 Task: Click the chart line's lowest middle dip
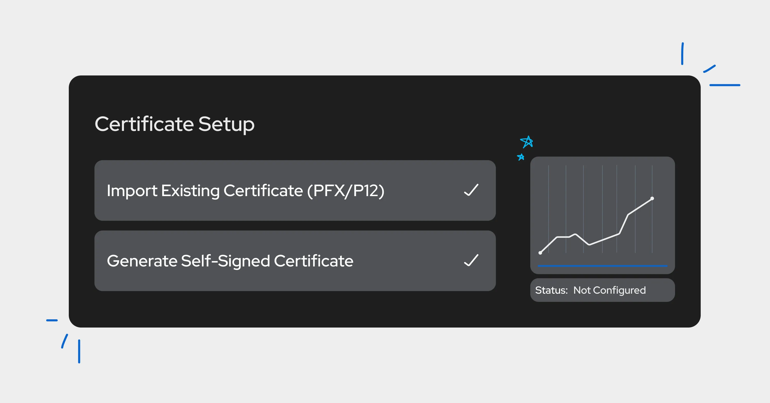pos(589,245)
